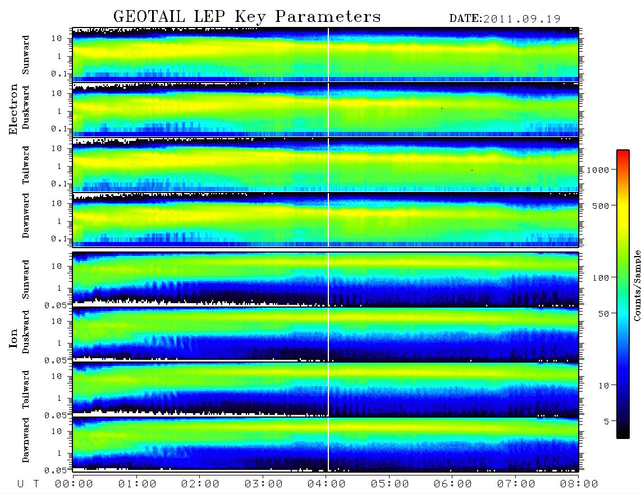The height and width of the screenshot is (494, 641).
Task: Select the Ion "Tailward" axis label
Action: (x=26, y=390)
